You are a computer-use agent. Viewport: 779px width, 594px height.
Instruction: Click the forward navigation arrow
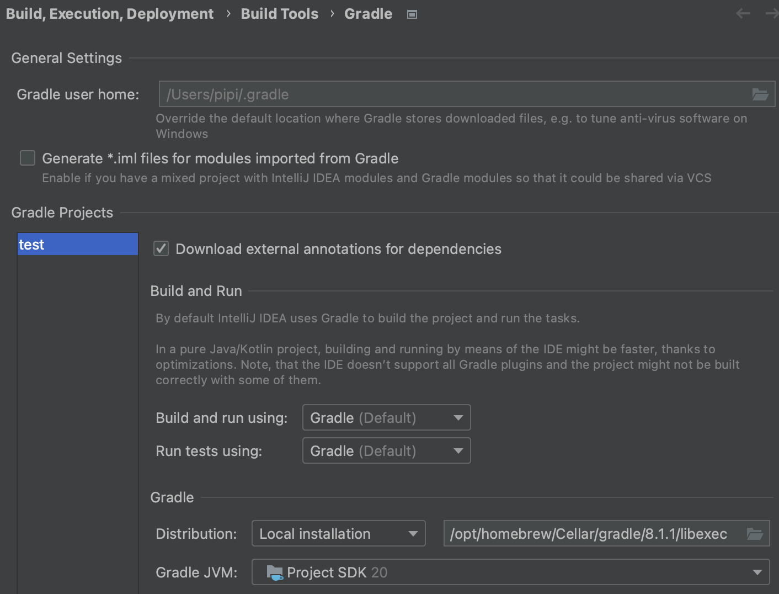(772, 14)
